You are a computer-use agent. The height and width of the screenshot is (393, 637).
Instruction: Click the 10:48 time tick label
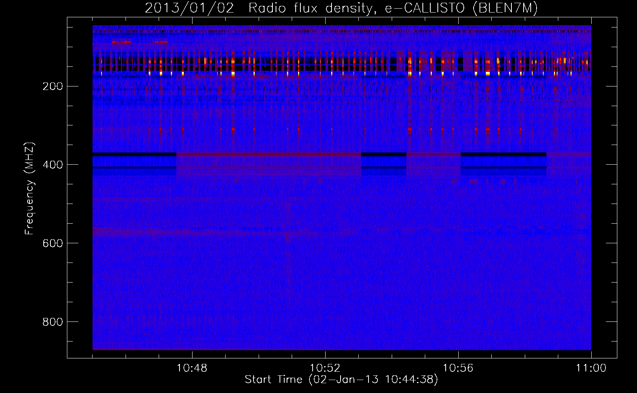pos(192,368)
